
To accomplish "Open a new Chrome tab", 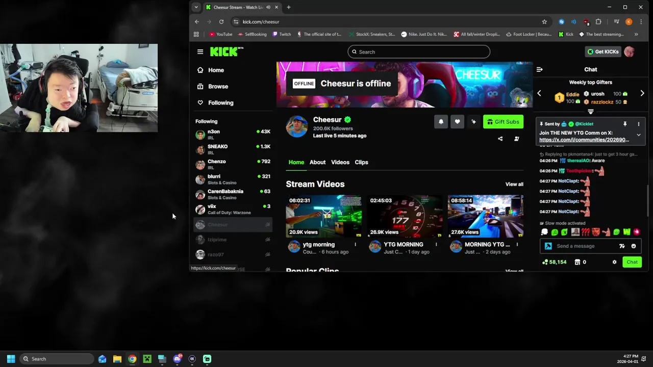I will 289,7.
